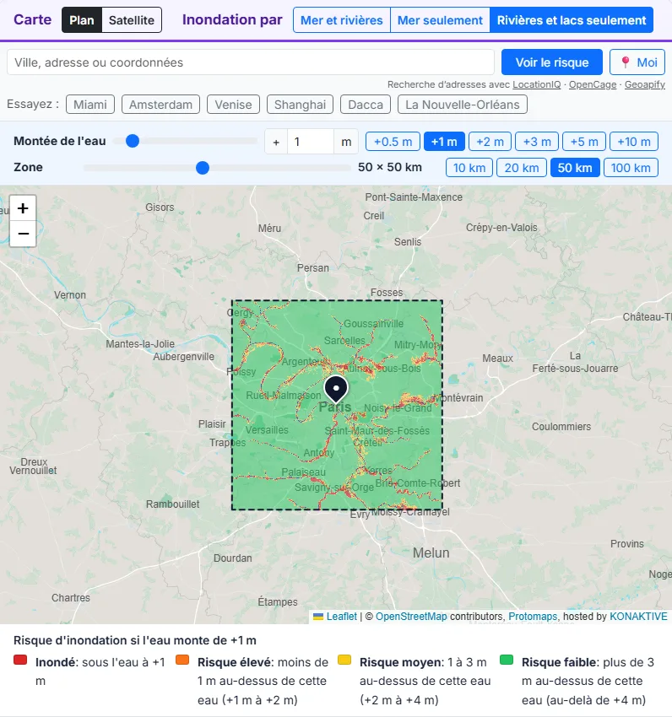The height and width of the screenshot is (717, 672).
Task: Select Mer seulement flood source
Action: (440, 20)
